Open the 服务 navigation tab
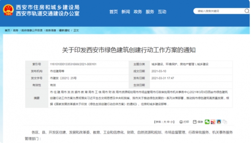251x143 pixels. click(x=150, y=12)
